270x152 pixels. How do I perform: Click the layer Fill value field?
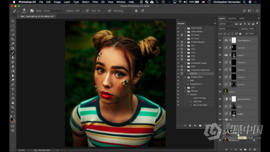point(251,34)
